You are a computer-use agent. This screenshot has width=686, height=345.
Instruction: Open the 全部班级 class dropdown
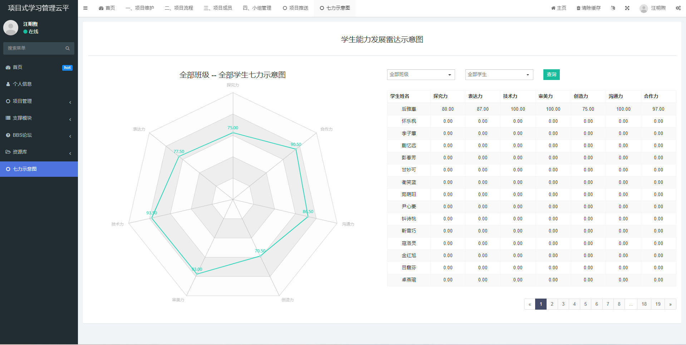pyautogui.click(x=421, y=75)
